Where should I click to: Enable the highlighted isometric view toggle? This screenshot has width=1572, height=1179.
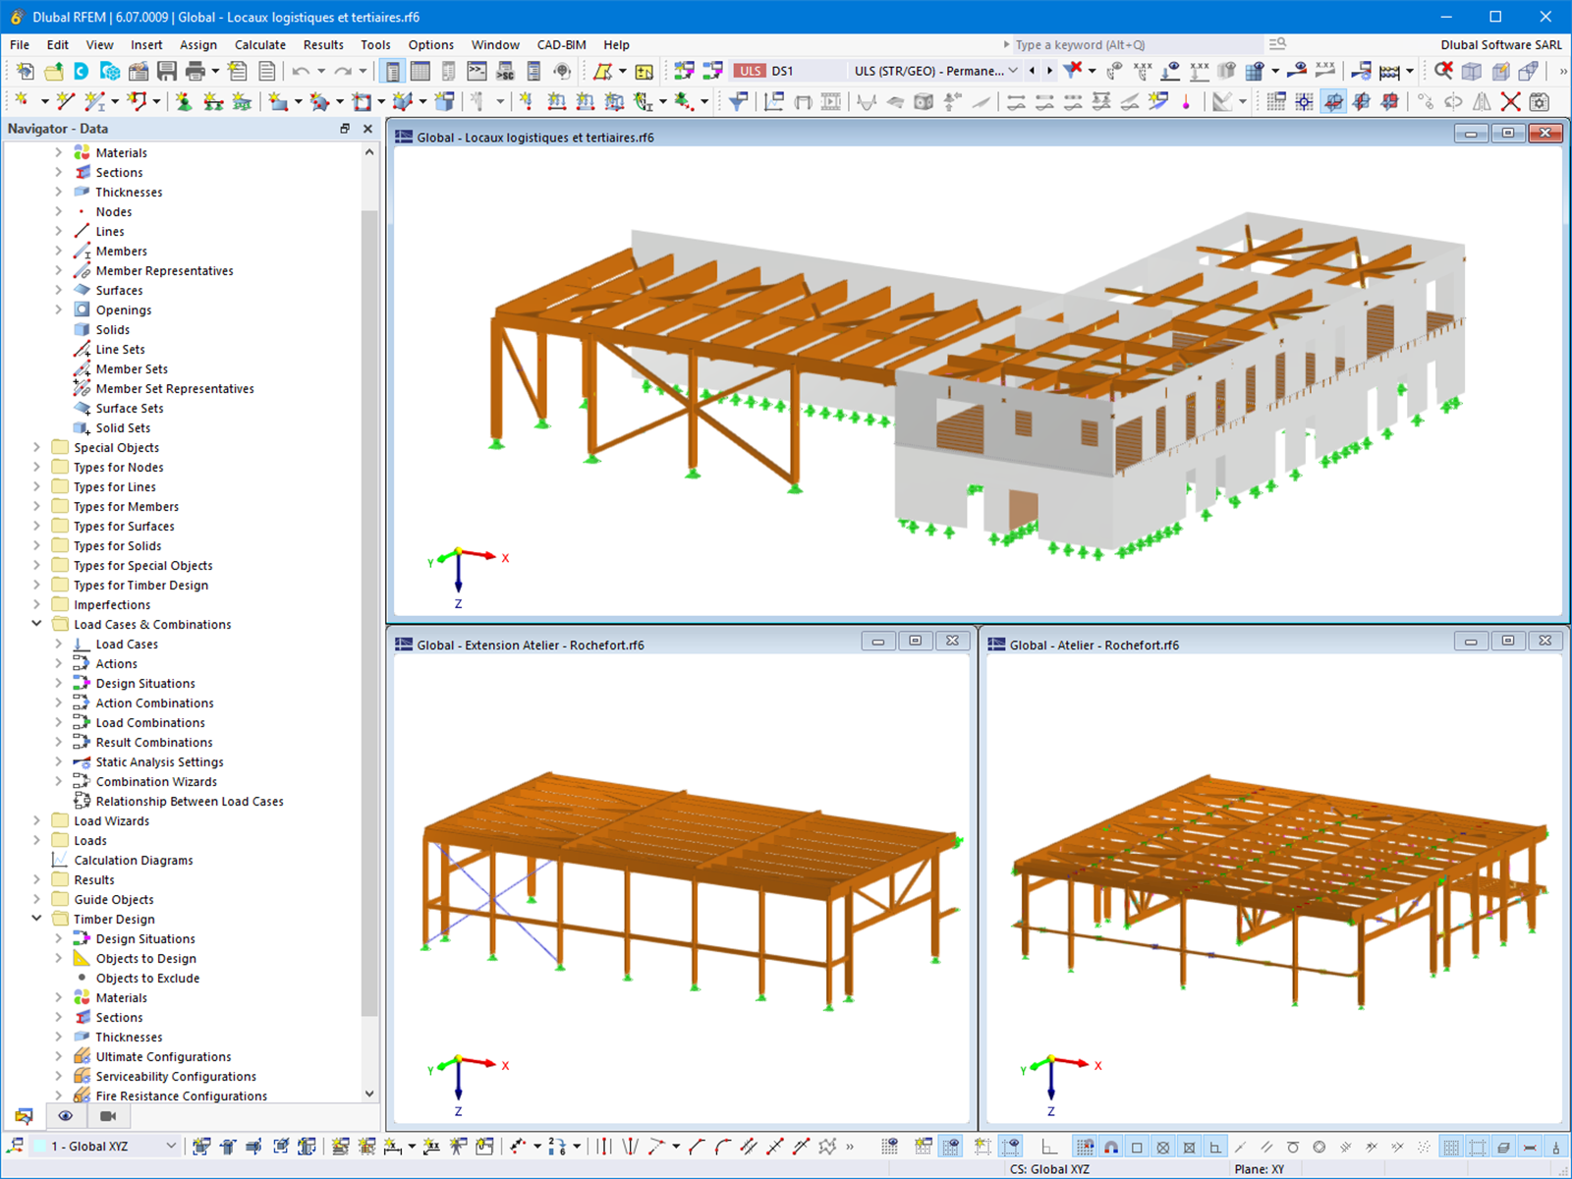coord(1333,101)
